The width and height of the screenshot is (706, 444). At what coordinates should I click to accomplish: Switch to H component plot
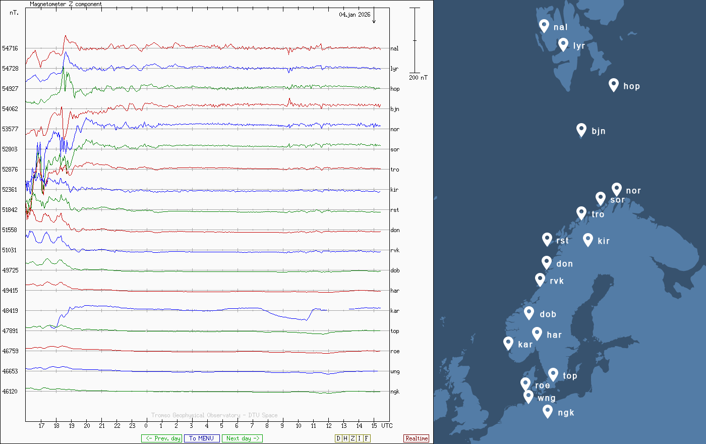pyautogui.click(x=345, y=438)
